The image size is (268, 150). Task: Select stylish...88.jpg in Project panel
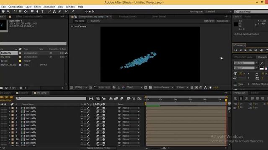(x=8, y=65)
